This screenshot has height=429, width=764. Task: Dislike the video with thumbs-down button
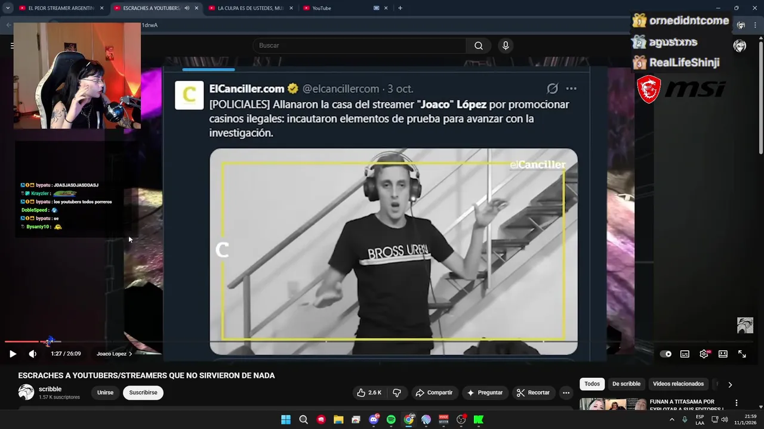tap(396, 393)
